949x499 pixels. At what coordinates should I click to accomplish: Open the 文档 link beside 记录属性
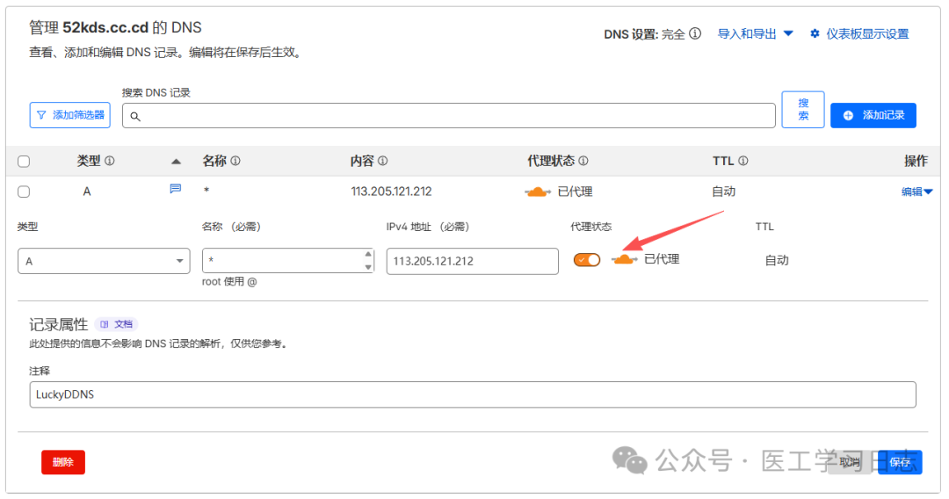tap(117, 324)
